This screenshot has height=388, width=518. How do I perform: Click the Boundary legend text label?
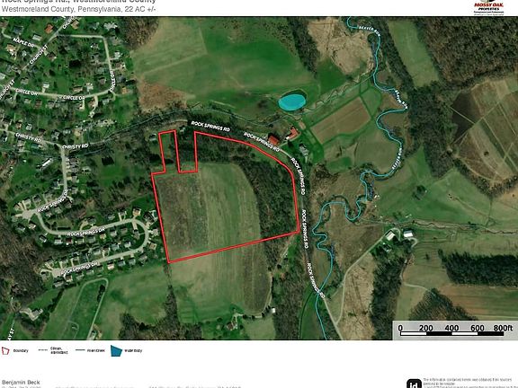21,350
